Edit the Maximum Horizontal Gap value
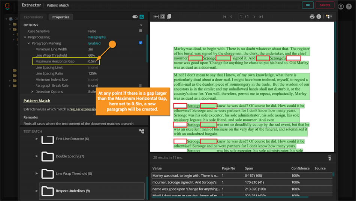 click(92, 61)
